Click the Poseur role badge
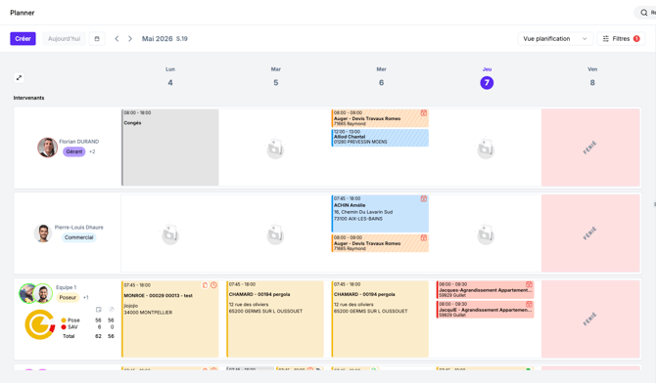This screenshot has width=656, height=383. pos(68,297)
